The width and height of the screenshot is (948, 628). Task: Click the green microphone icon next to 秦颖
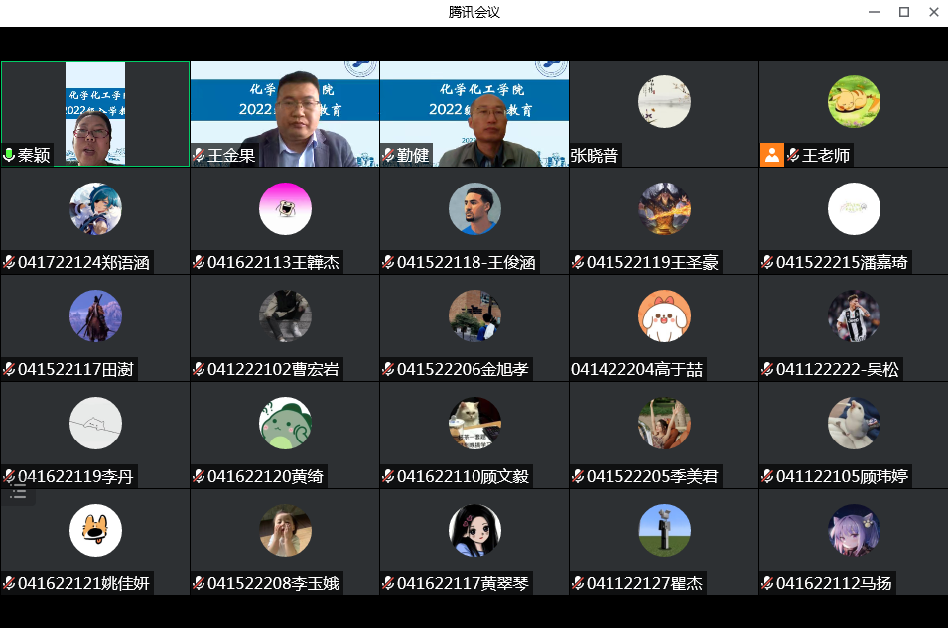click(x=9, y=156)
